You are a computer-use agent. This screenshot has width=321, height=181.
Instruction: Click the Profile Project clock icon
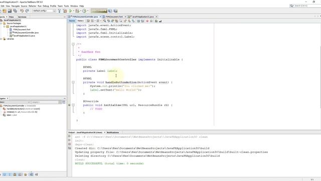(x=84, y=11)
